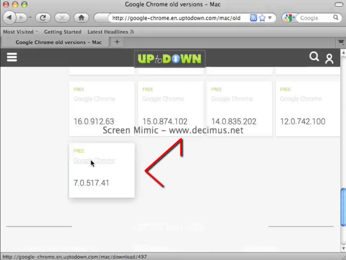Show the list all tabs button
Screen dimensions: 346x260
tap(341, 42)
